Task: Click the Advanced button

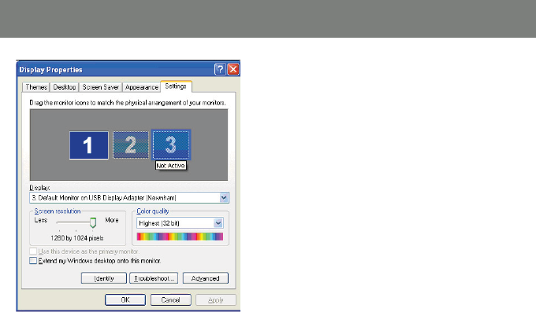Action: pyautogui.click(x=206, y=278)
